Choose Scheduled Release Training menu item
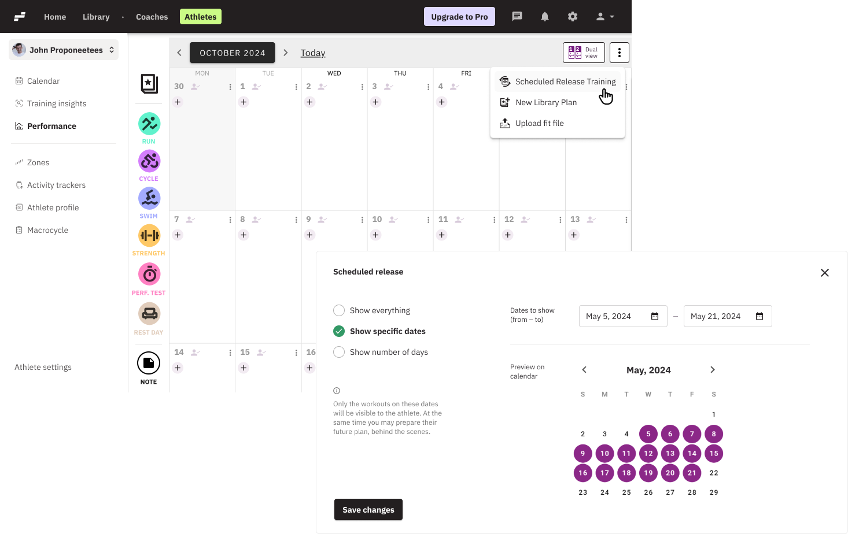This screenshot has height=534, width=848. pyautogui.click(x=565, y=81)
